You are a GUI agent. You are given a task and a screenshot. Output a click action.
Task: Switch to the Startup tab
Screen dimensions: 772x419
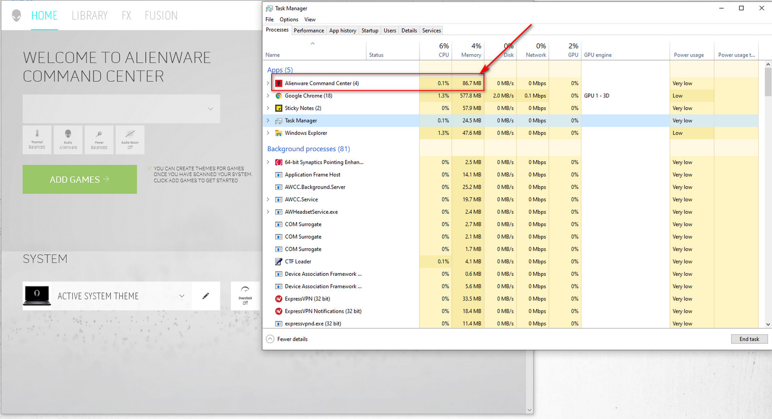pyautogui.click(x=370, y=31)
